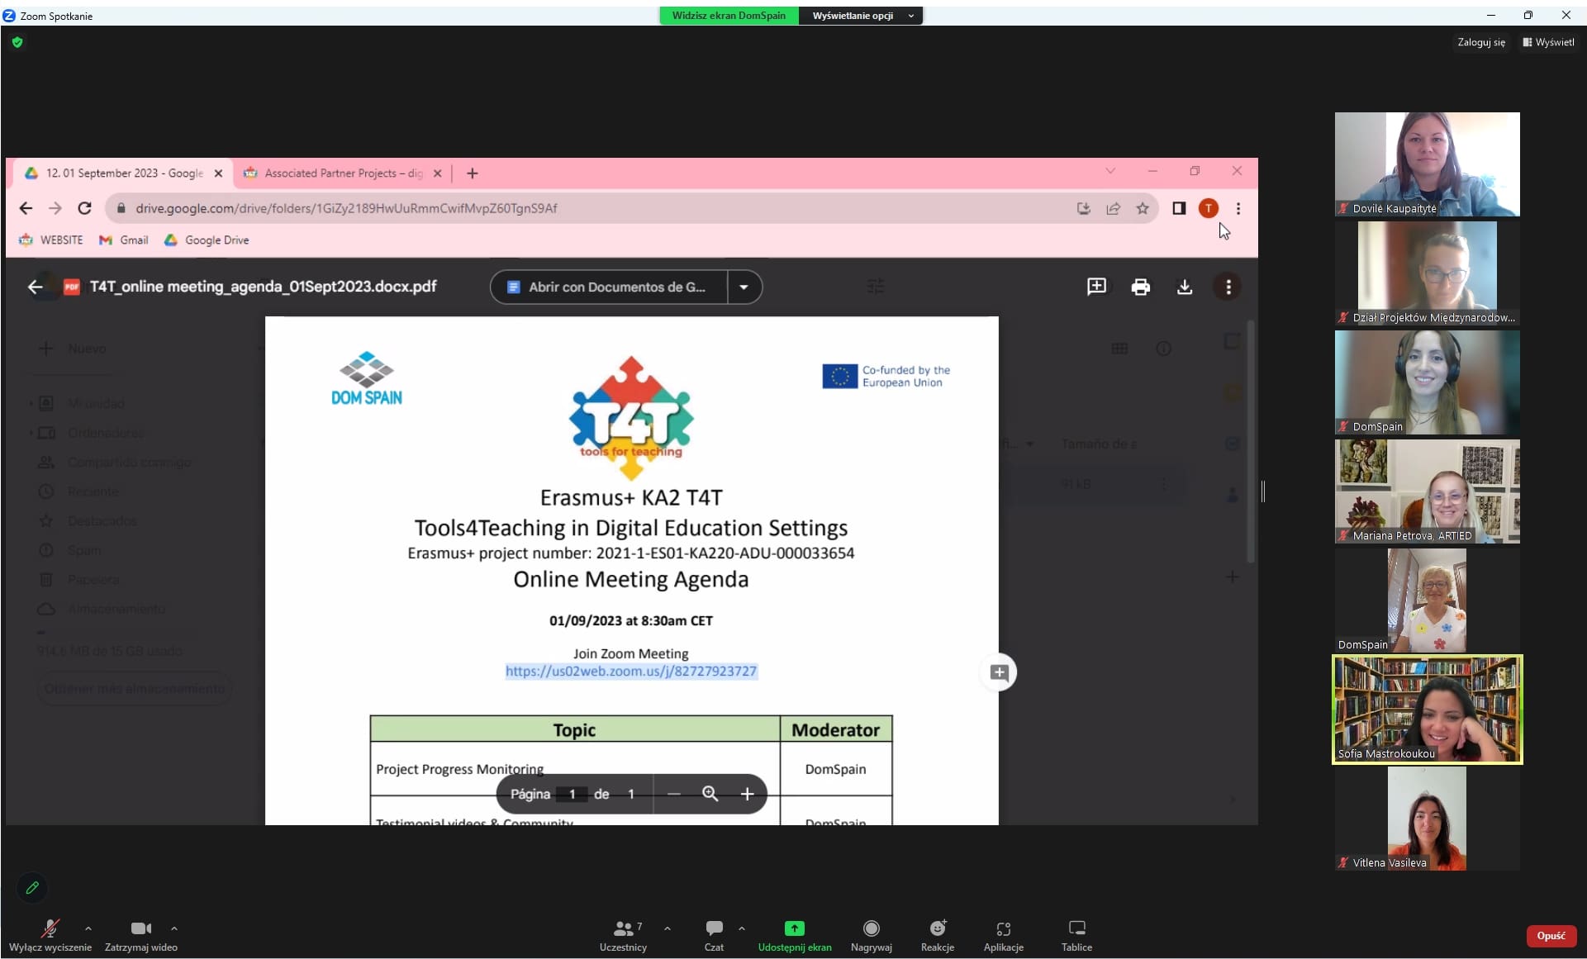Screen dimensions: 1587x959
Task: Close the Associated Partner Projects tab
Action: point(438,173)
